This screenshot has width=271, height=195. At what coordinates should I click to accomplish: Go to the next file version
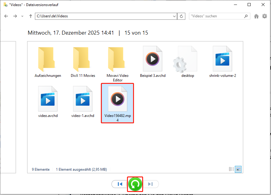click(150, 184)
